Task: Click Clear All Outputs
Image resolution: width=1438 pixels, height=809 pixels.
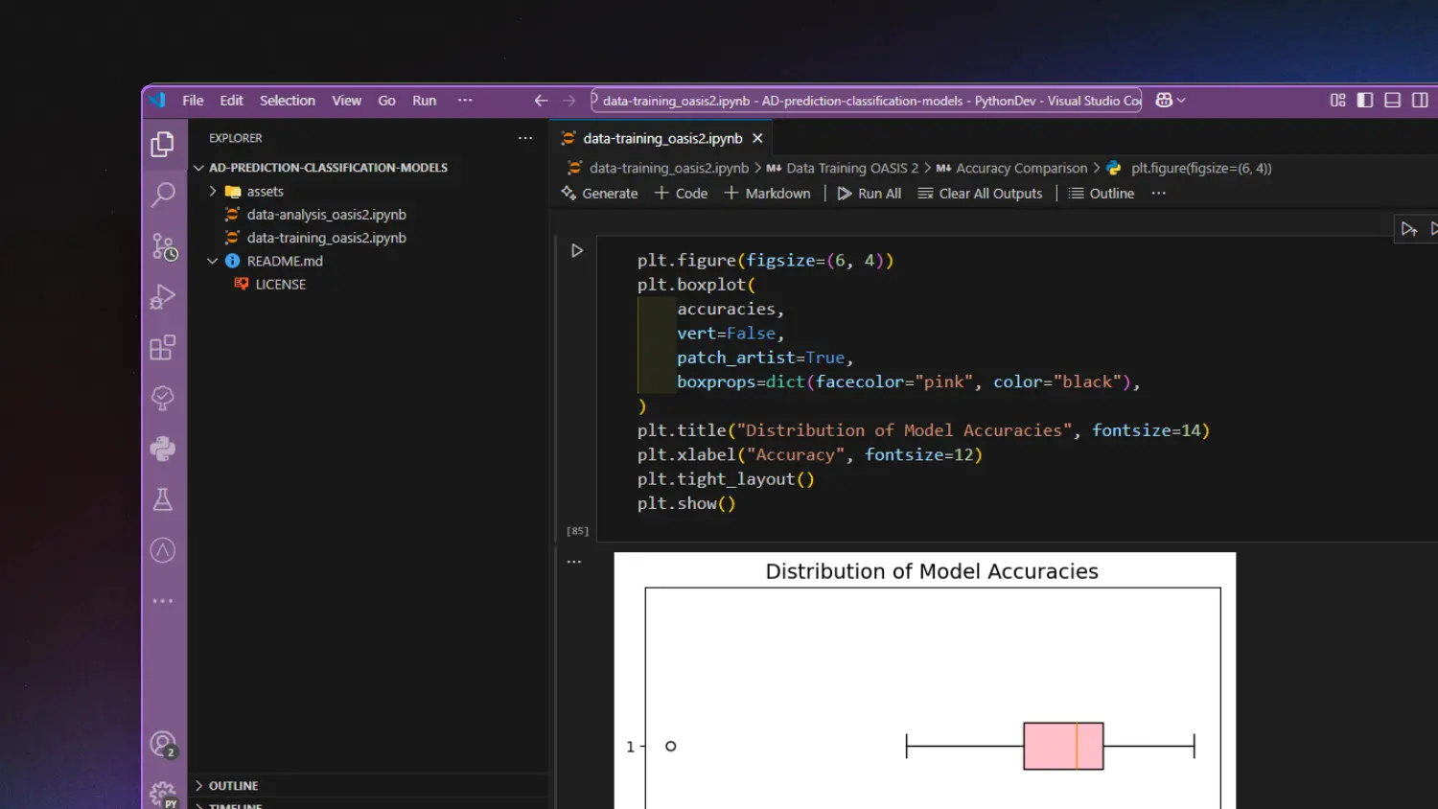Action: click(x=980, y=193)
